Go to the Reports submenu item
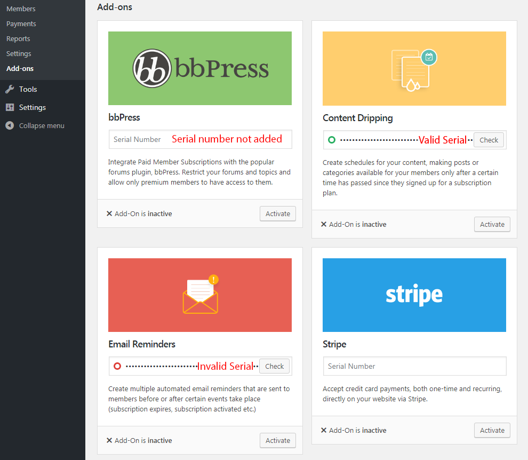The image size is (528, 460). (x=18, y=39)
